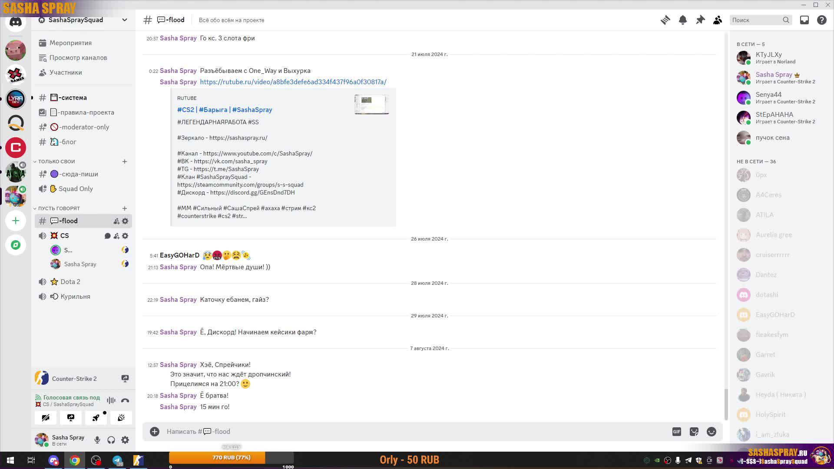834x469 pixels.
Task: Go to Просмотр каналов
Action: (x=78, y=58)
